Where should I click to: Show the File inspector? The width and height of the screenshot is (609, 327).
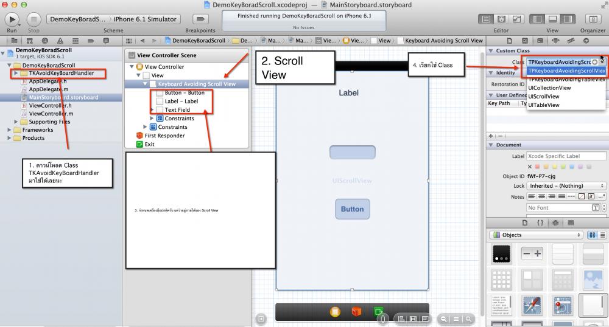(x=510, y=41)
